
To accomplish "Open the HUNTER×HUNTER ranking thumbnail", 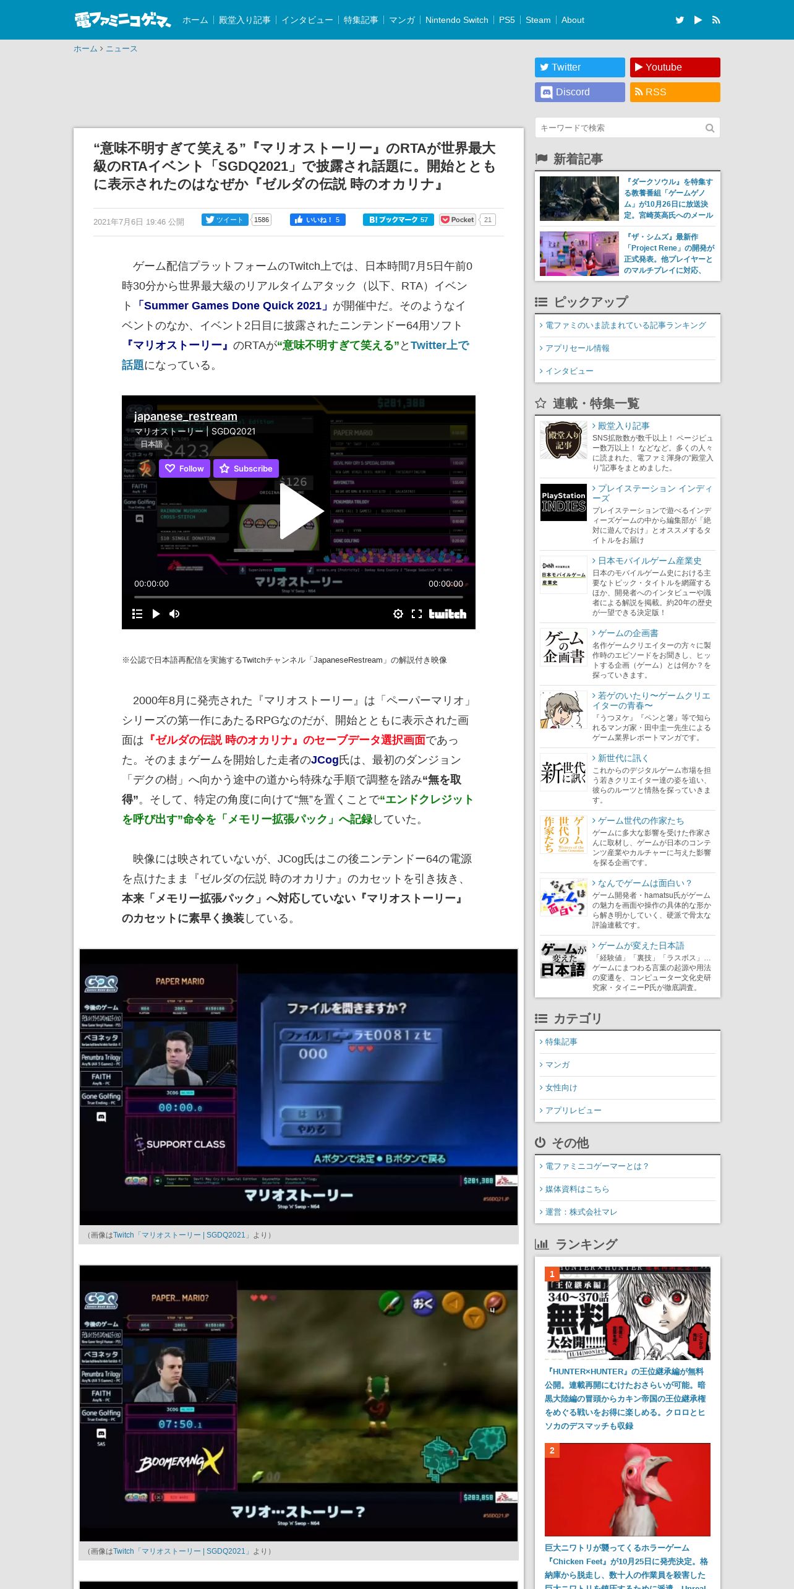I will 628,1313.
